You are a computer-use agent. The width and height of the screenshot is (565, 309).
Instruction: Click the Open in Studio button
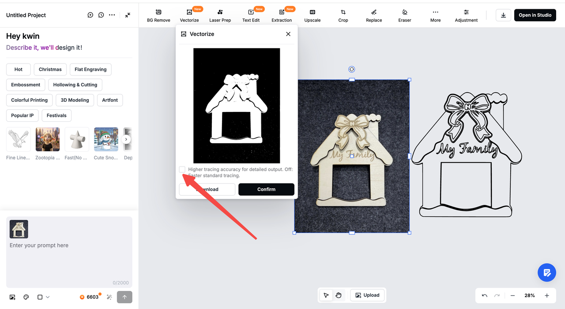[x=535, y=15]
